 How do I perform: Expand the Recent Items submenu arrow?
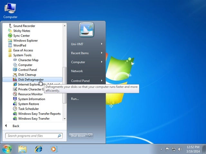(x=102, y=53)
